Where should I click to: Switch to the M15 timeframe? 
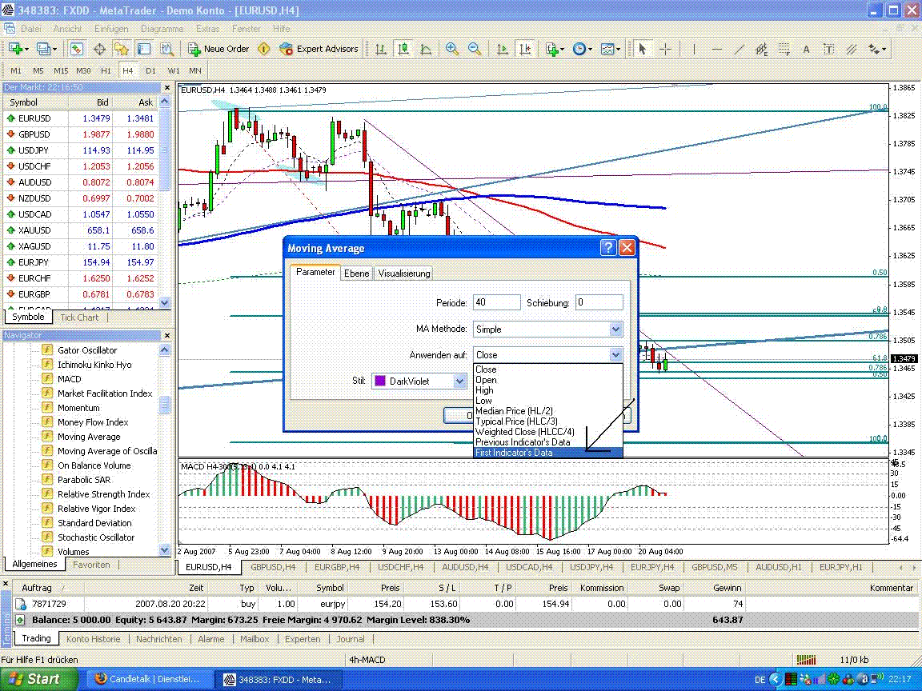click(x=61, y=70)
